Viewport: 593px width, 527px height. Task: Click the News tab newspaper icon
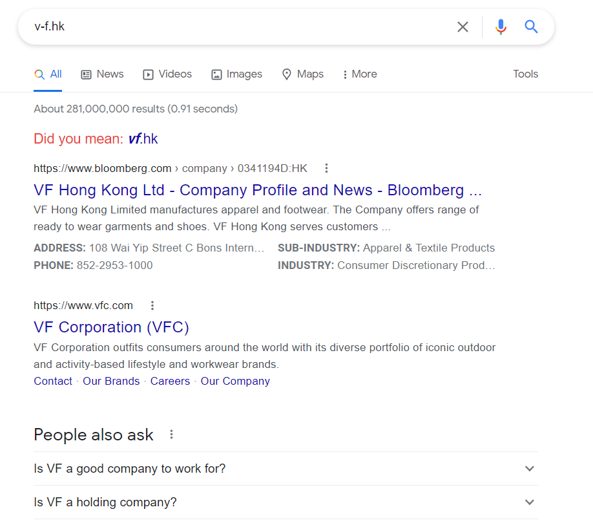86,74
